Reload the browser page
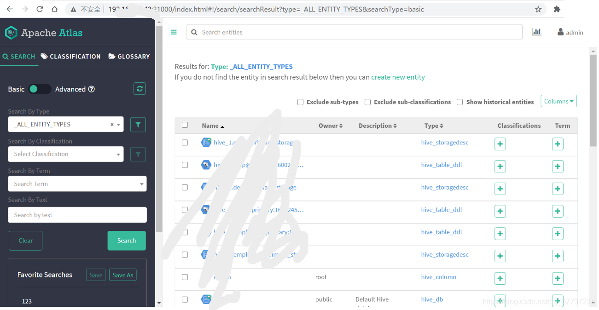Viewport: 599px width, 310px height. pos(40,9)
